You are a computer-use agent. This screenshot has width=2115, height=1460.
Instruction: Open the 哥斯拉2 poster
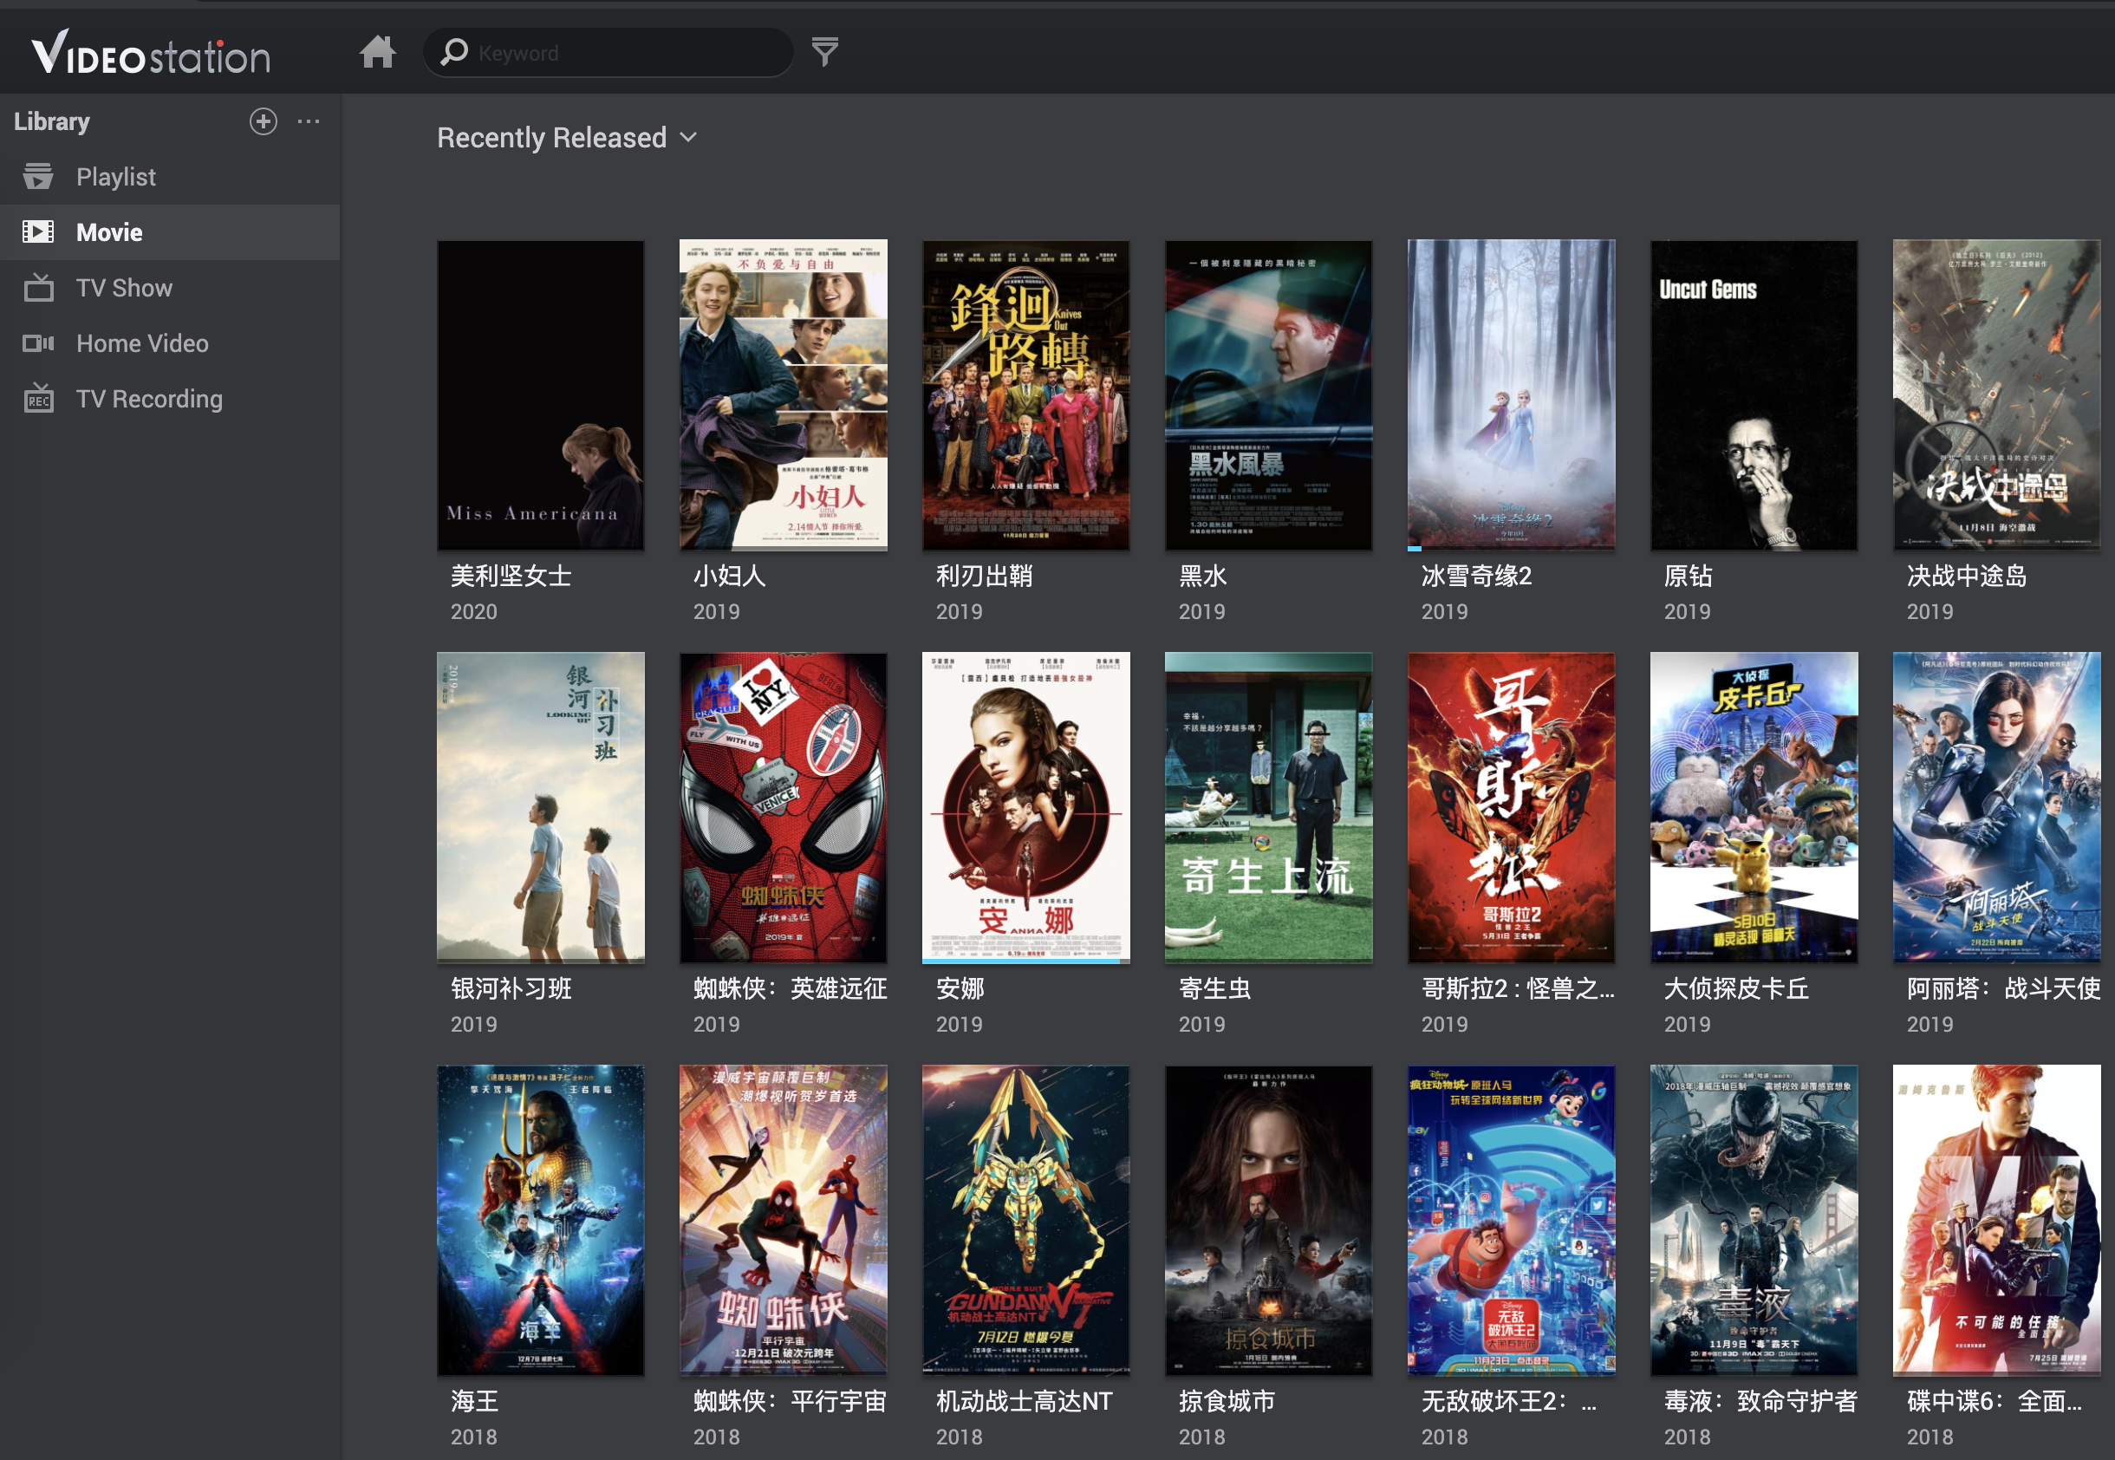1512,808
